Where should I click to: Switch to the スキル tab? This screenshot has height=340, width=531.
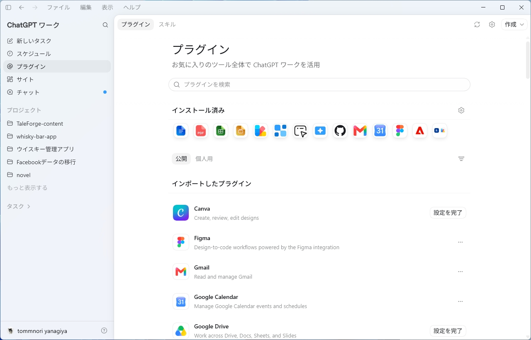click(167, 24)
